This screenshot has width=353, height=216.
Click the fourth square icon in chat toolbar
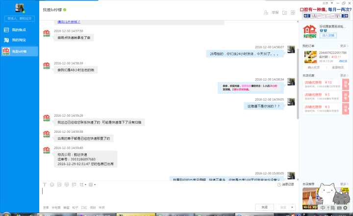[67, 185]
